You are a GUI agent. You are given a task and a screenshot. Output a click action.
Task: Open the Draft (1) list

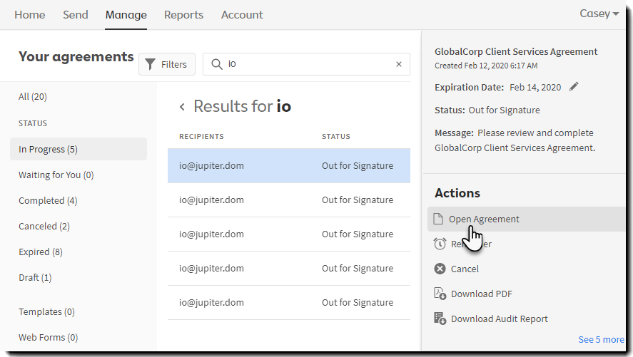click(x=35, y=277)
